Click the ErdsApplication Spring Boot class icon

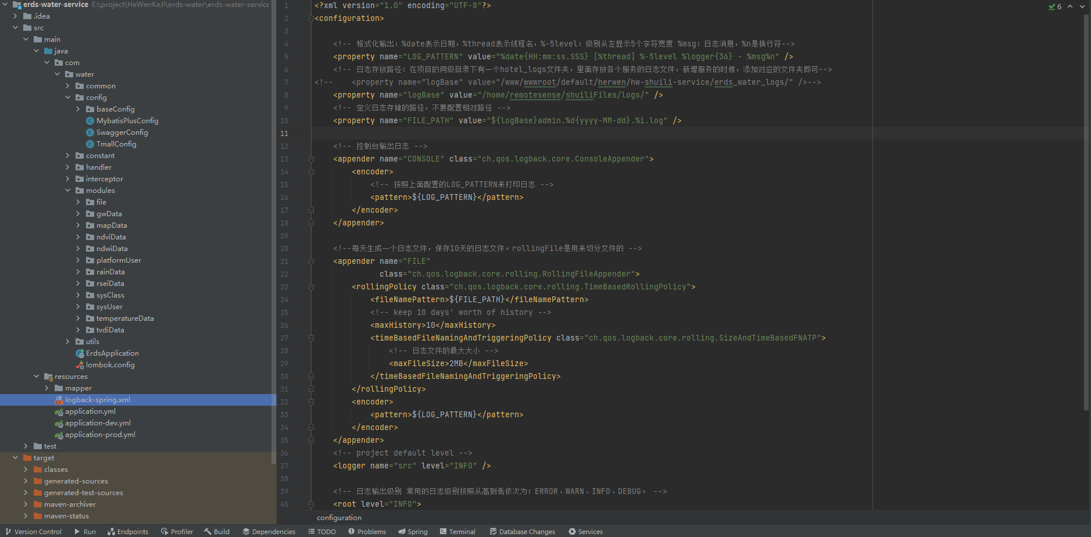click(x=80, y=353)
